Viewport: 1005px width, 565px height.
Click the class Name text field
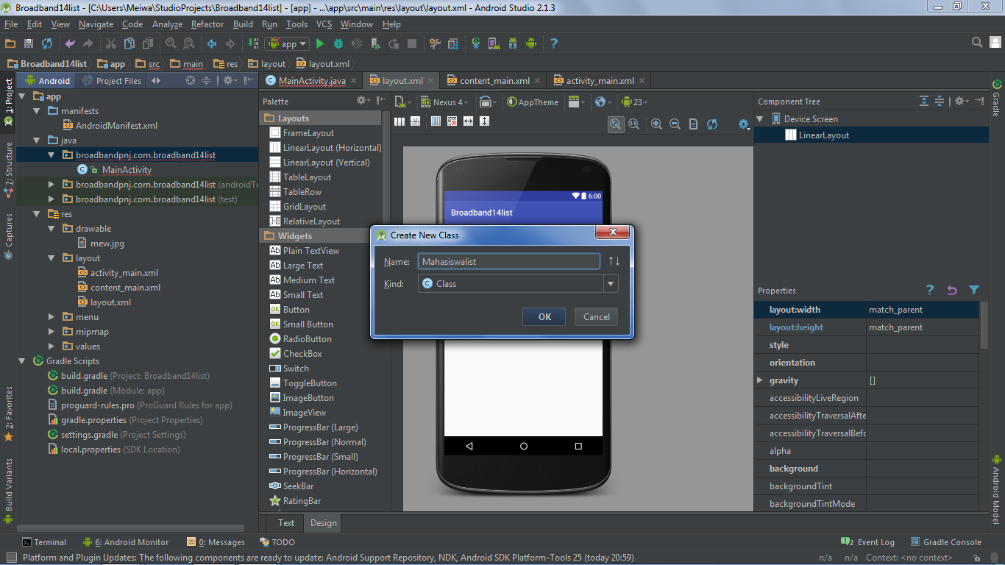[508, 261]
